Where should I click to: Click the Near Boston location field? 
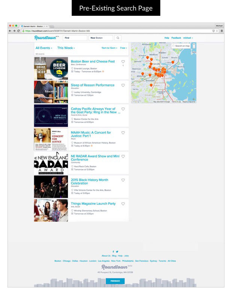[x=101, y=38]
